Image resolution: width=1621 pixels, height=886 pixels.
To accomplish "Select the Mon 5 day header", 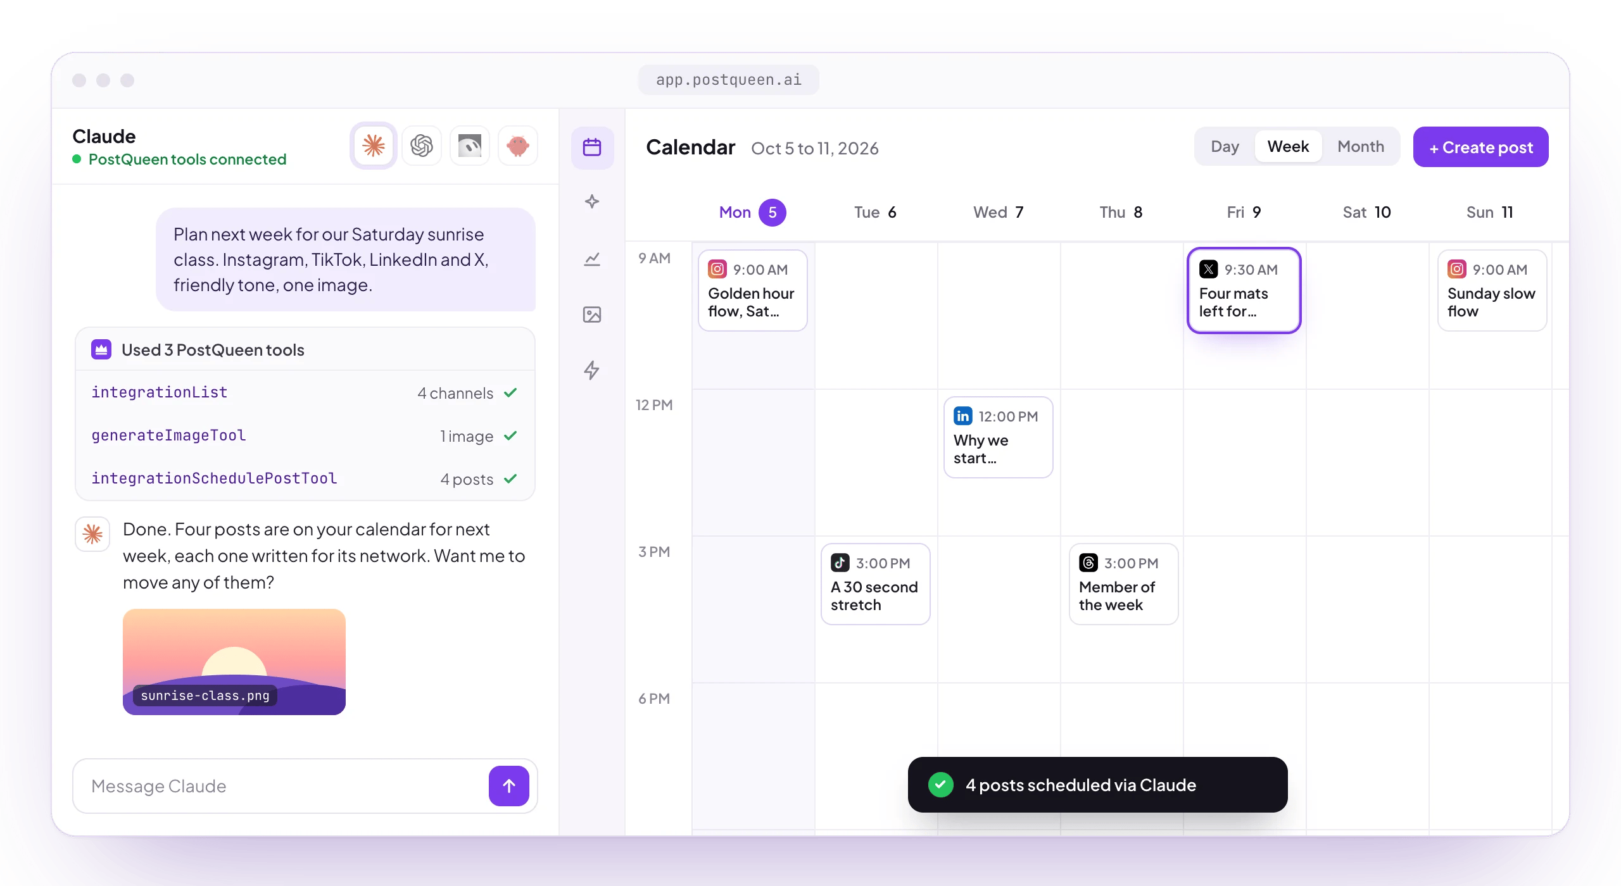I will coord(752,213).
